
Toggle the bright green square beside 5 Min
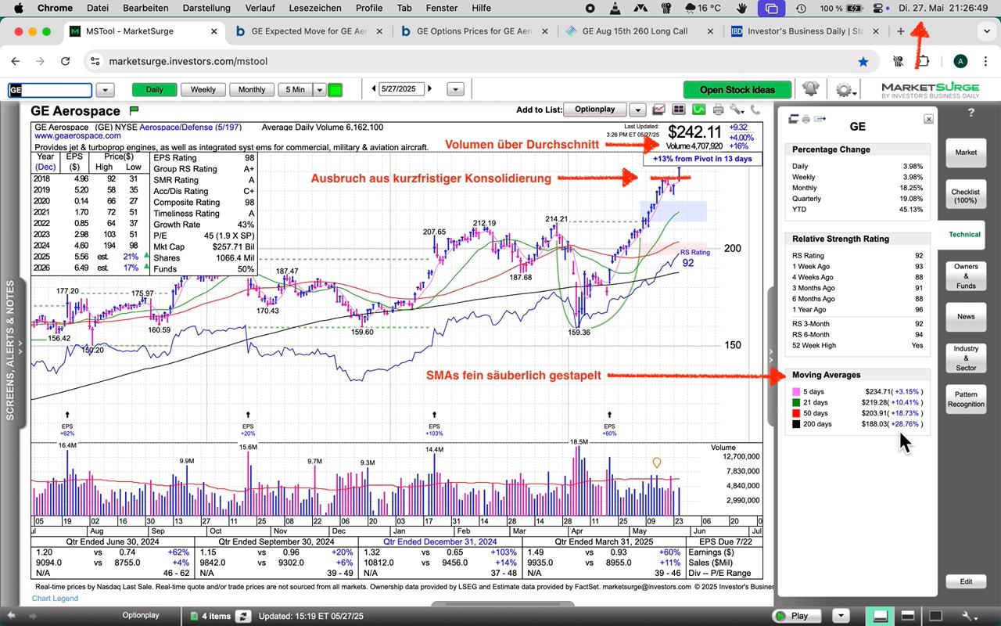335,90
